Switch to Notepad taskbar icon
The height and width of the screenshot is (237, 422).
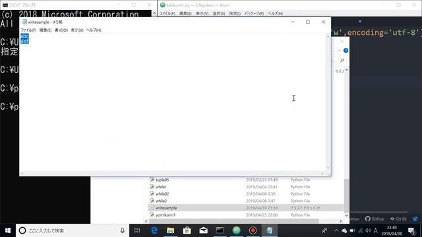point(269,230)
